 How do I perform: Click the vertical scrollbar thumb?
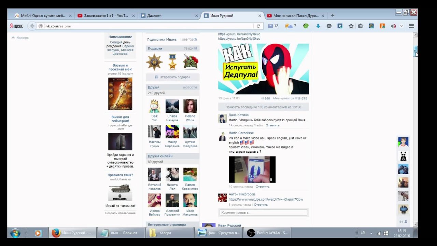[415, 51]
